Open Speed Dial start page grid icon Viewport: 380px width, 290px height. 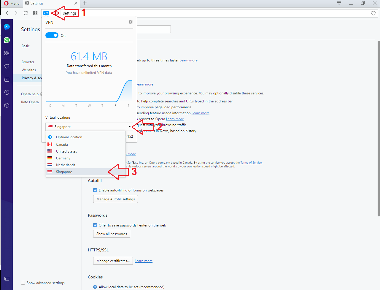pyautogui.click(x=35, y=13)
